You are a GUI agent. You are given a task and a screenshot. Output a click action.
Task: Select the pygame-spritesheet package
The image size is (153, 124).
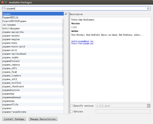point(33,54)
